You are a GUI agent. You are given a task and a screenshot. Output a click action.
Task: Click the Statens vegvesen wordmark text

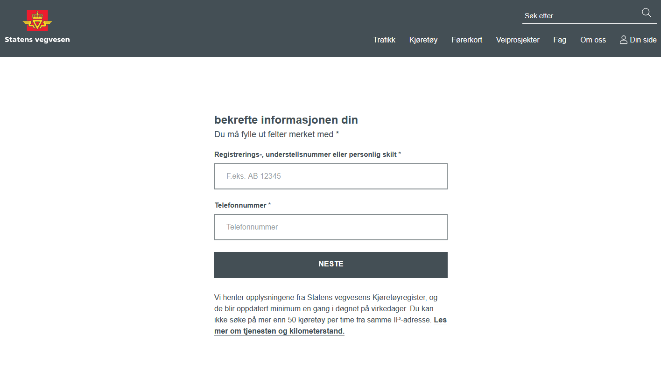[37, 40]
